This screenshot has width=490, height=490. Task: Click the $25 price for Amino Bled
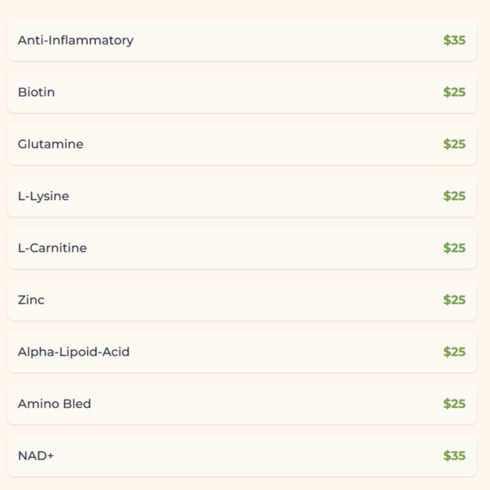click(x=454, y=404)
